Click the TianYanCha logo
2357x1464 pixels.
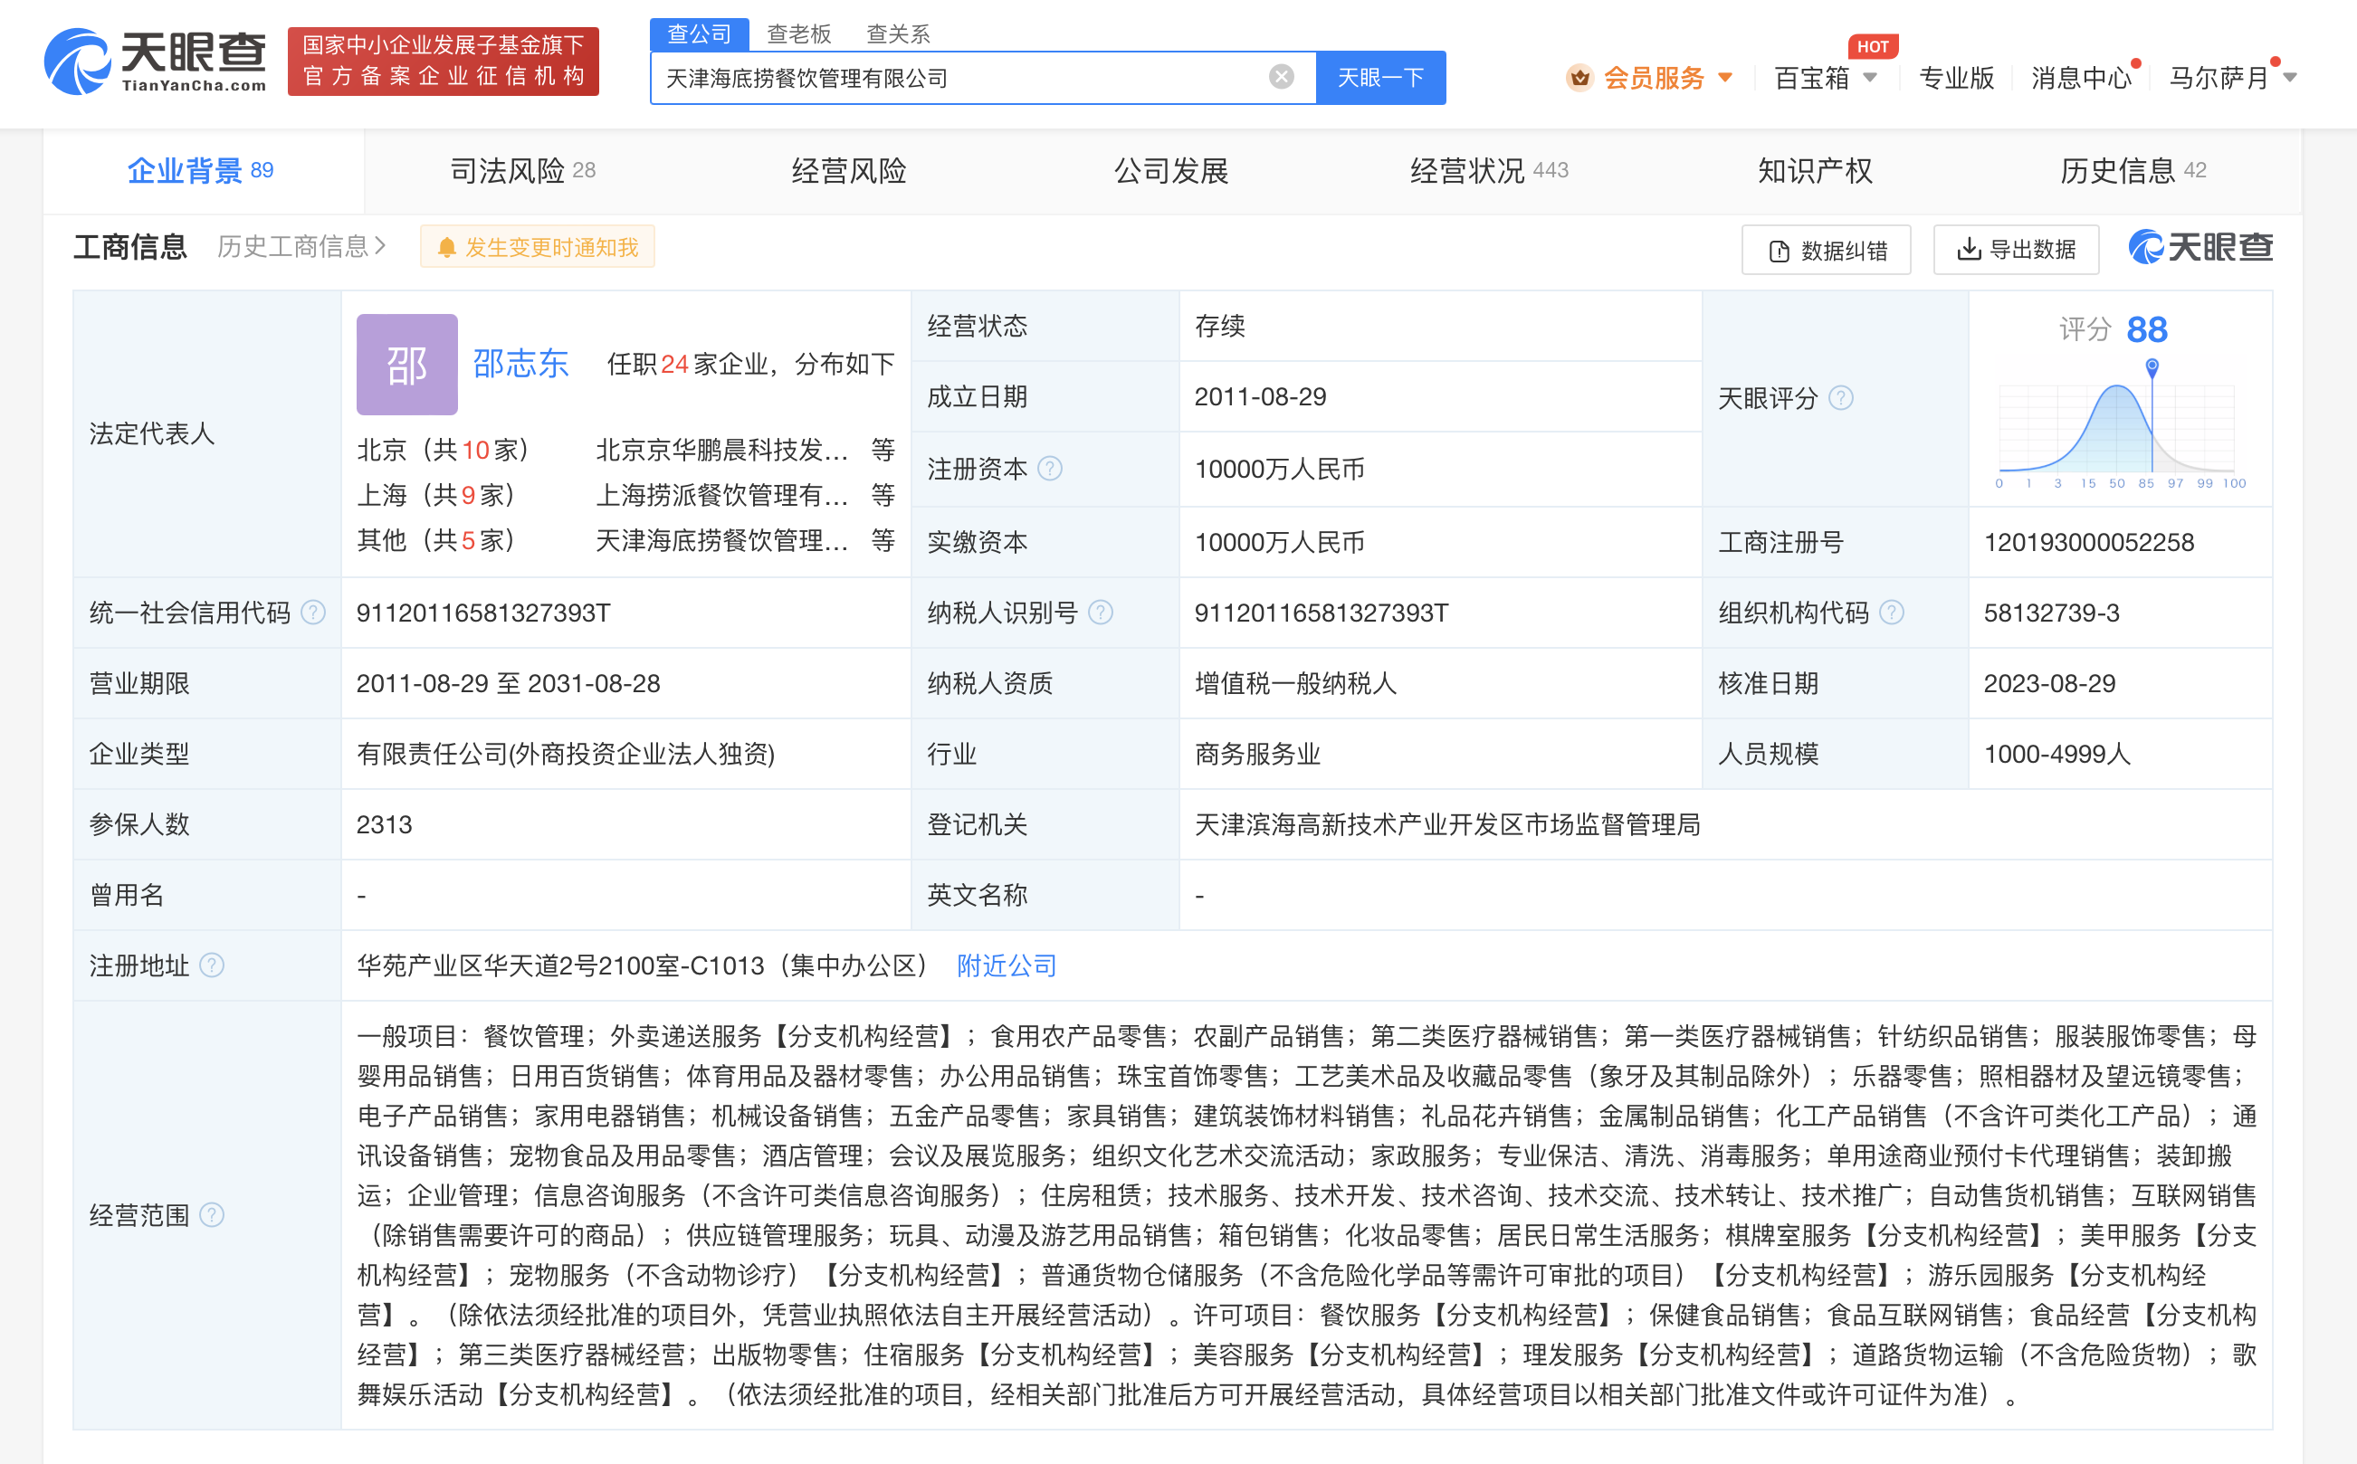click(155, 61)
